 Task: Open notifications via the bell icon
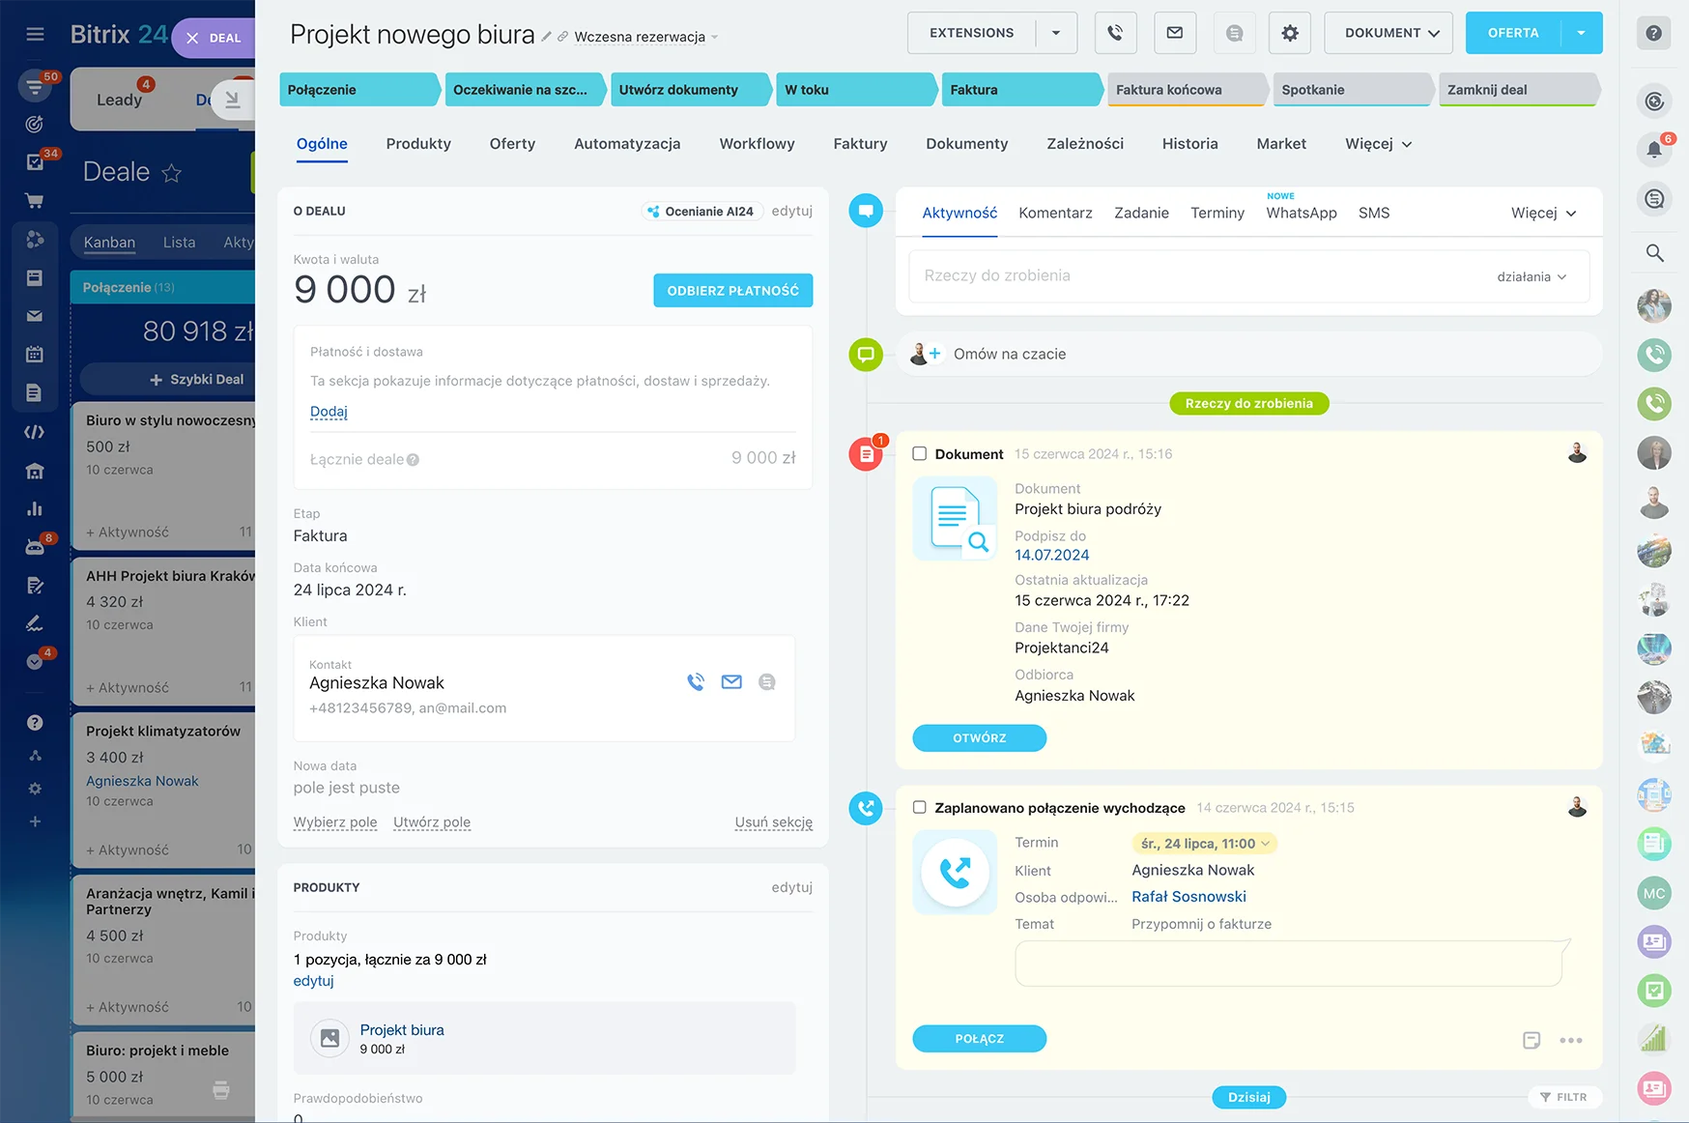point(1654,150)
